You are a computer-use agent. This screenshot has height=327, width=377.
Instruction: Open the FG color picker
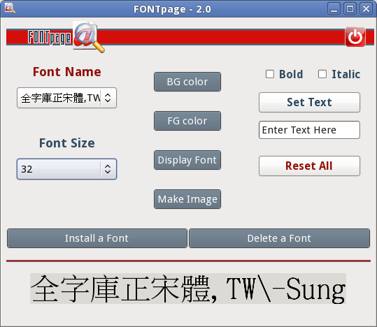[x=187, y=121]
